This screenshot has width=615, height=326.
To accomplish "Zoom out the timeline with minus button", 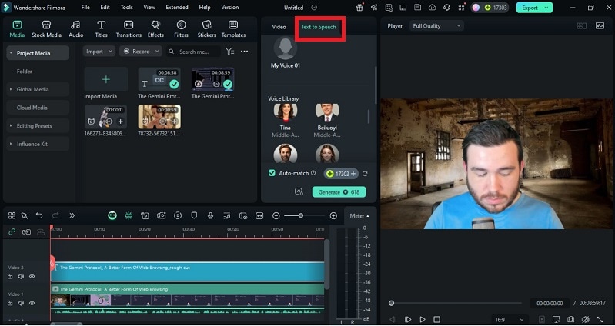I will coord(276,215).
